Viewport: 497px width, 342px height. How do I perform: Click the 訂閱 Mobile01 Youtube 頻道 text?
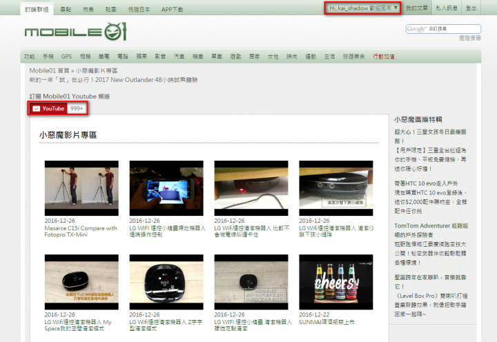point(70,97)
